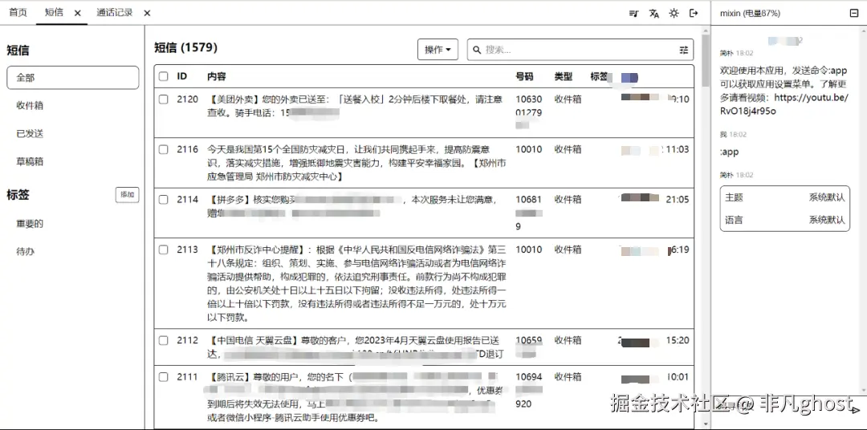This screenshot has width=867, height=430.
Task: Filter by 重要的 tag
Action: coord(30,224)
